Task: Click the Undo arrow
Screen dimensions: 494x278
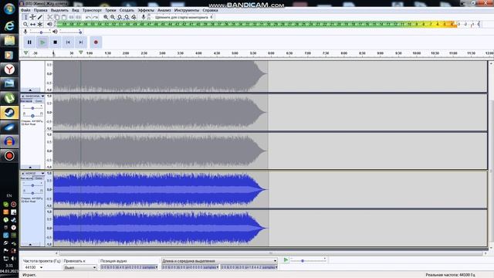Action: tap(89, 17)
